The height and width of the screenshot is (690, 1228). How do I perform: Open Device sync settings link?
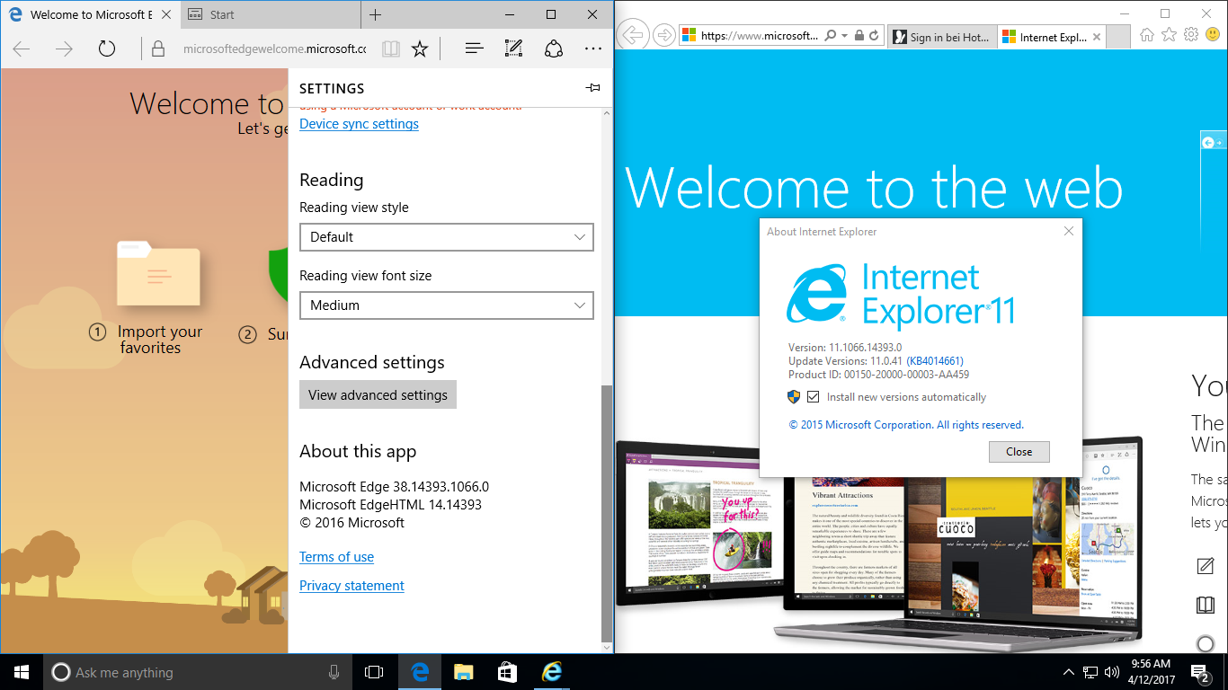[359, 124]
